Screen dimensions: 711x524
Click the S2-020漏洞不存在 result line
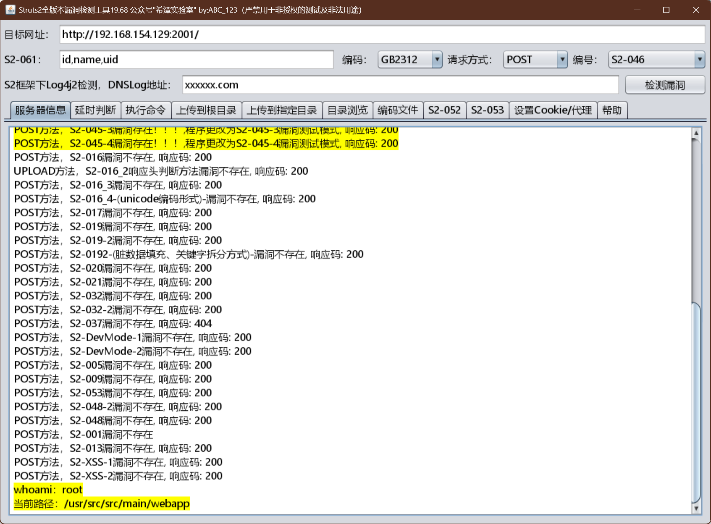(x=113, y=268)
